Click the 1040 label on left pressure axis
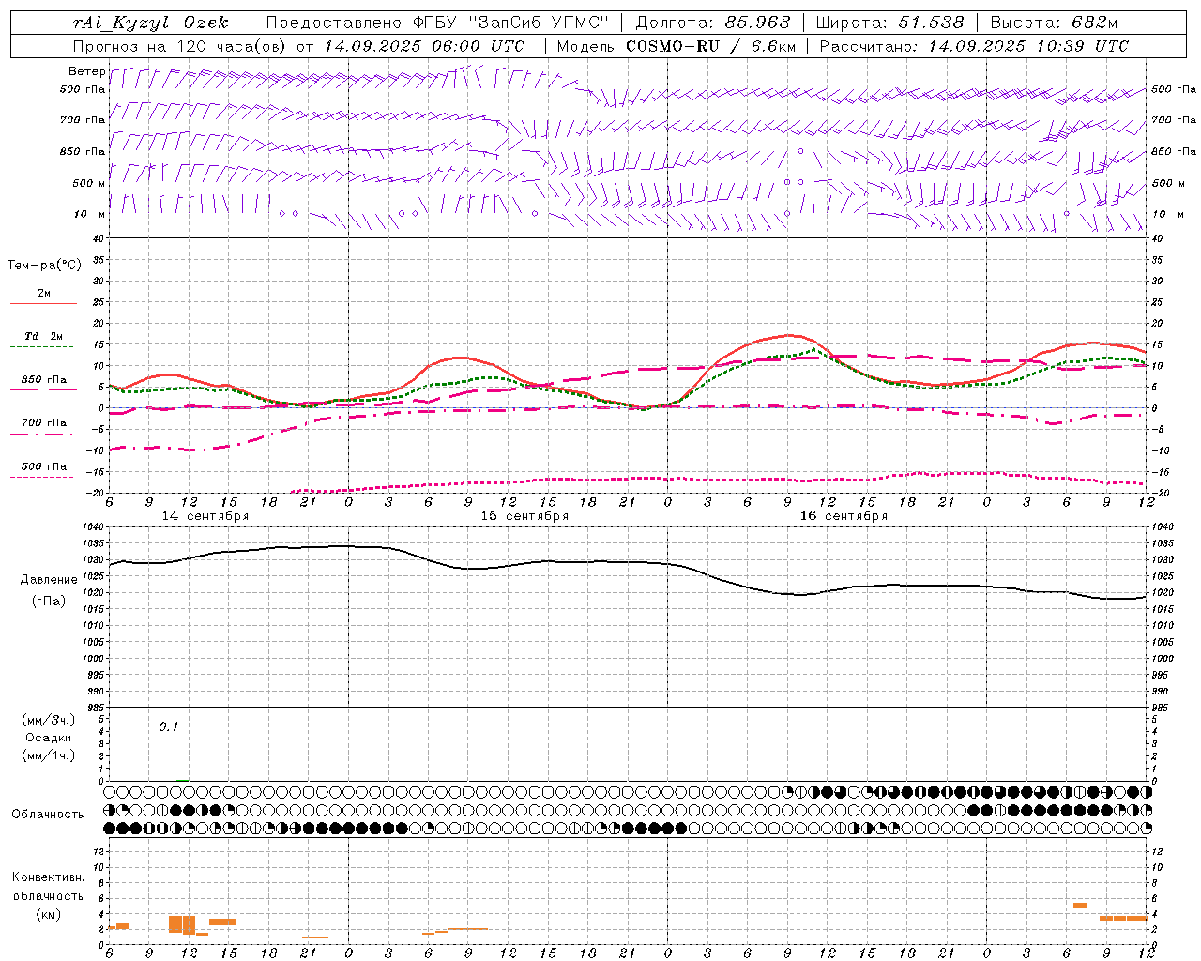 pyautogui.click(x=95, y=527)
